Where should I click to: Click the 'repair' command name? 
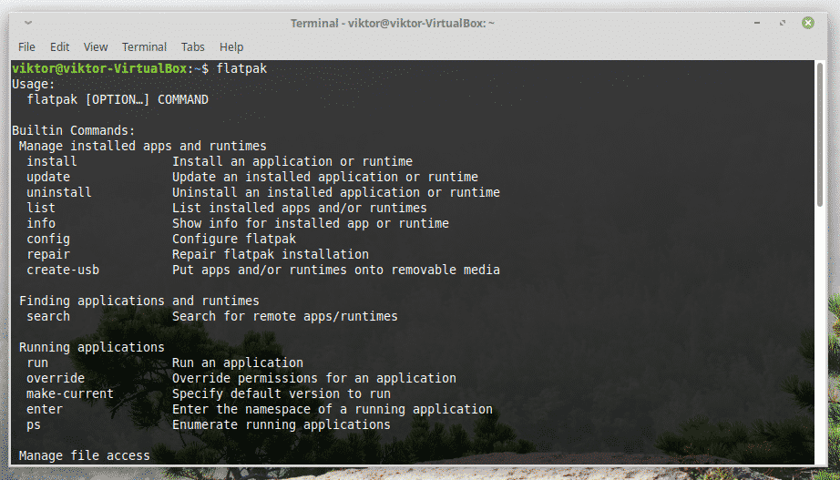48,254
